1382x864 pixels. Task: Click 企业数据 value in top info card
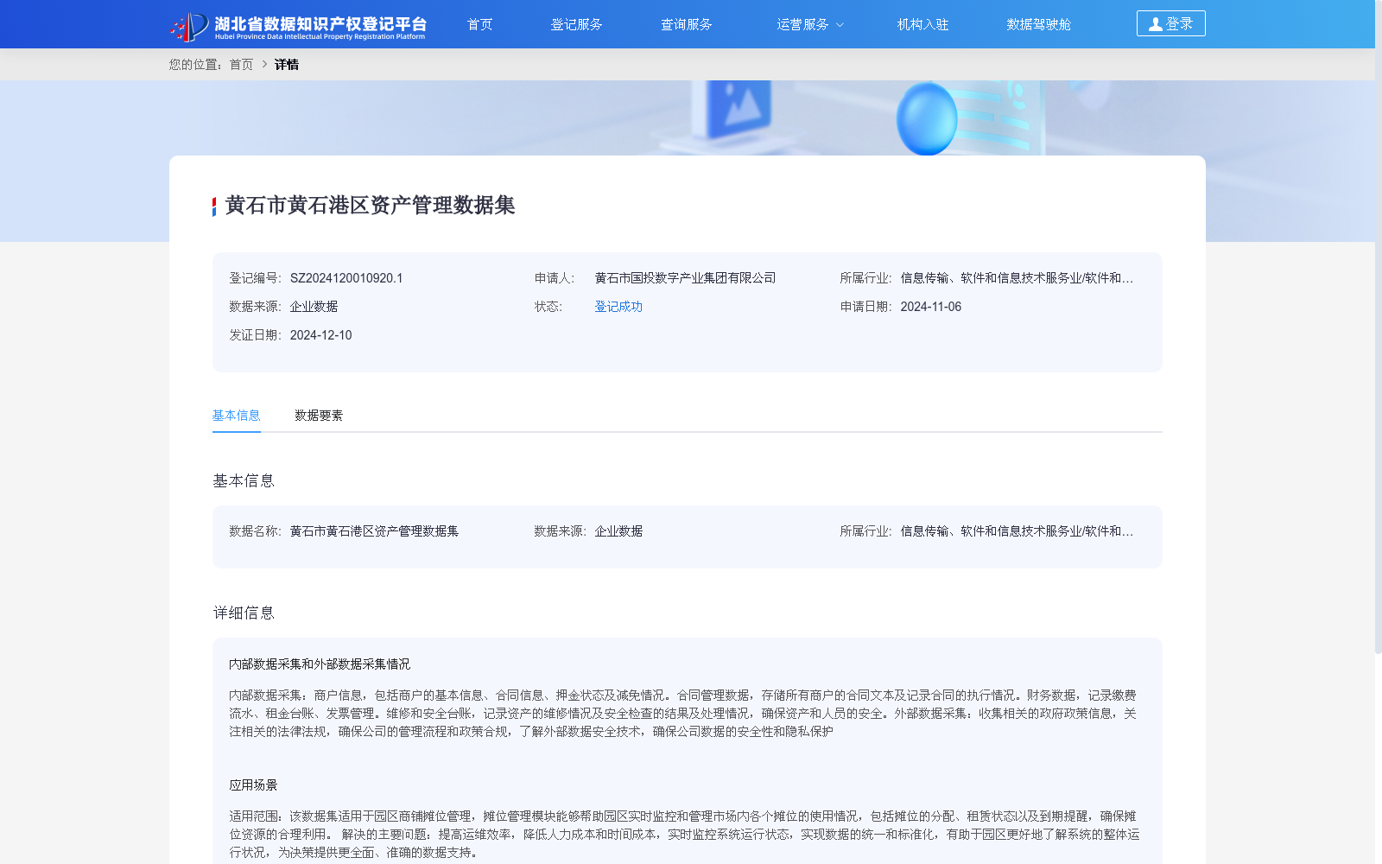click(x=314, y=307)
